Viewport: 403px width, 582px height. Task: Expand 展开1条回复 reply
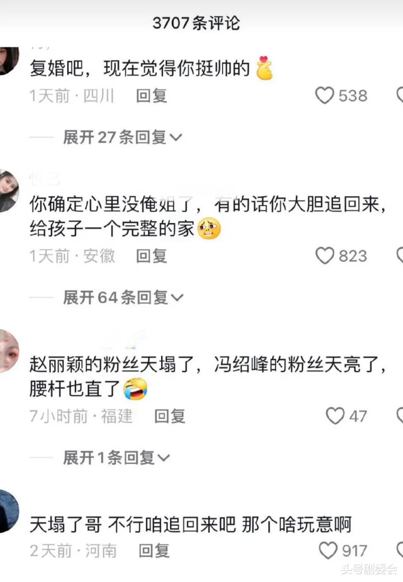click(x=116, y=458)
